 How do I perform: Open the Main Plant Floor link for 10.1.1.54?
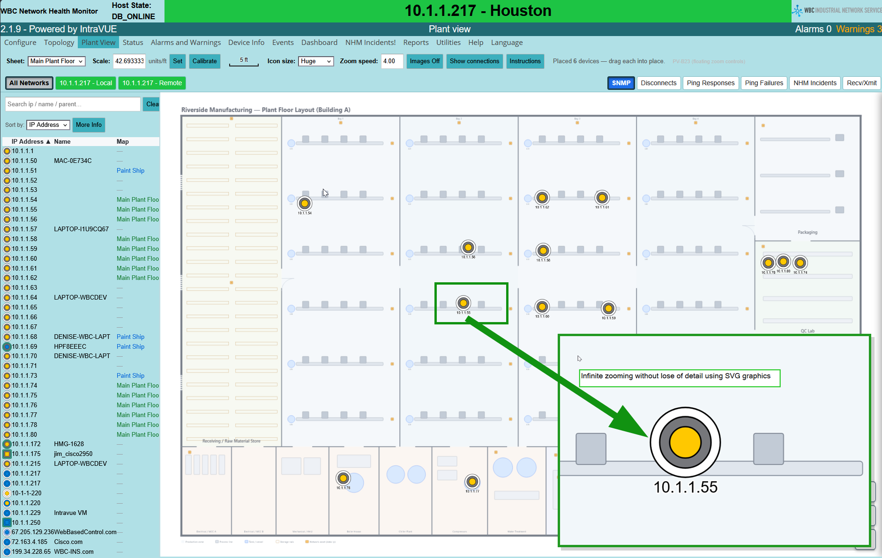tap(138, 200)
